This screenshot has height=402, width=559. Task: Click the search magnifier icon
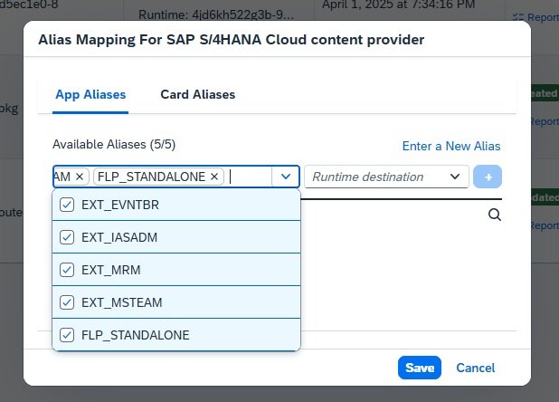495,215
